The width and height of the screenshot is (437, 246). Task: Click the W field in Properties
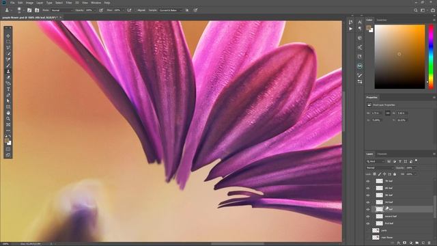[376, 113]
